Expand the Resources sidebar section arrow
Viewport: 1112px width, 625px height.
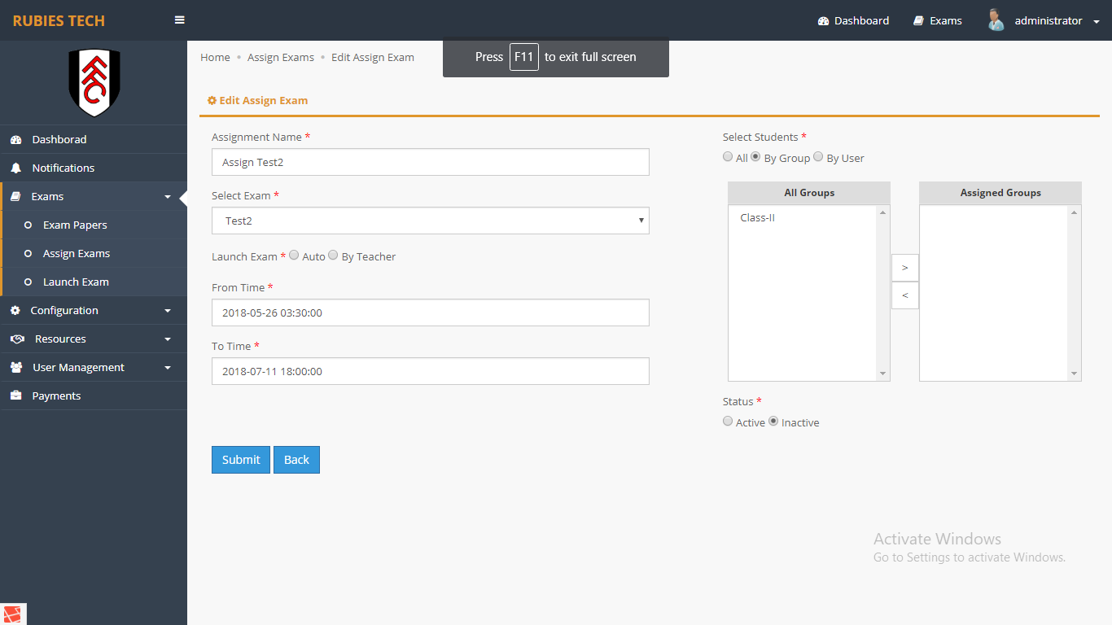click(x=168, y=339)
